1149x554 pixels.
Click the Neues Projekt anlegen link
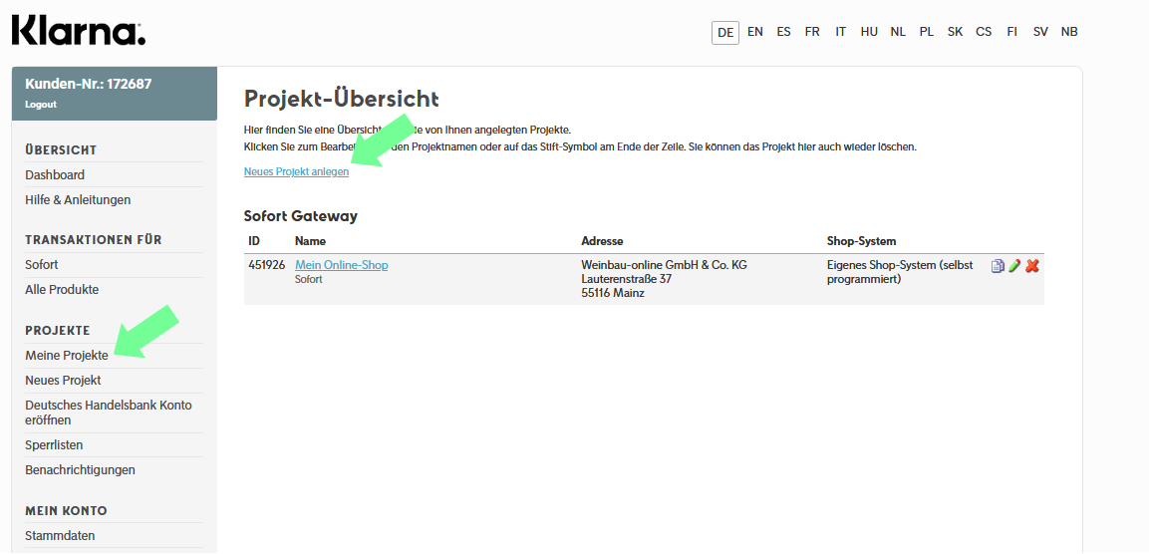(x=296, y=172)
